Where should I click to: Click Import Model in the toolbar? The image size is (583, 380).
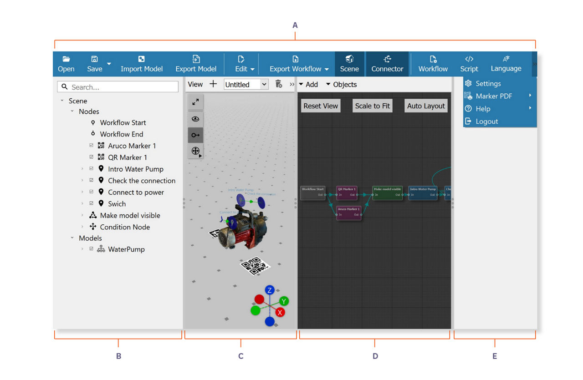click(x=142, y=64)
